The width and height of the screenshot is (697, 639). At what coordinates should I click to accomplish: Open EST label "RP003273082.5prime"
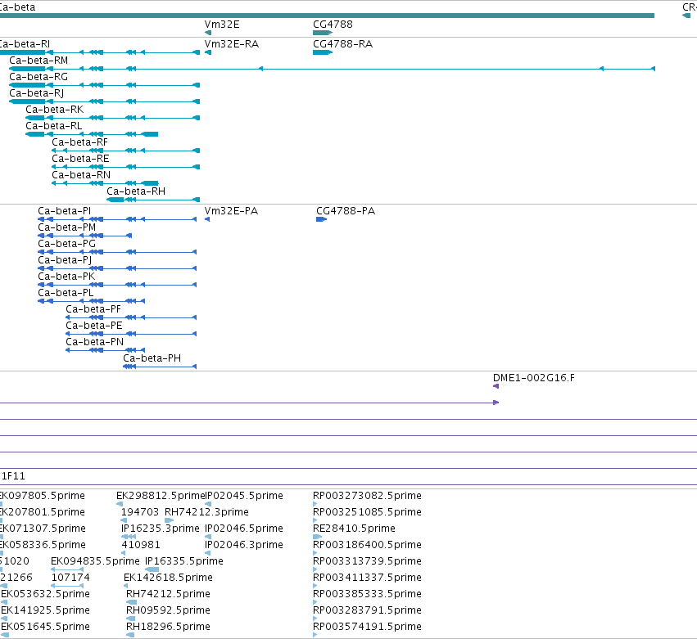[x=367, y=496]
